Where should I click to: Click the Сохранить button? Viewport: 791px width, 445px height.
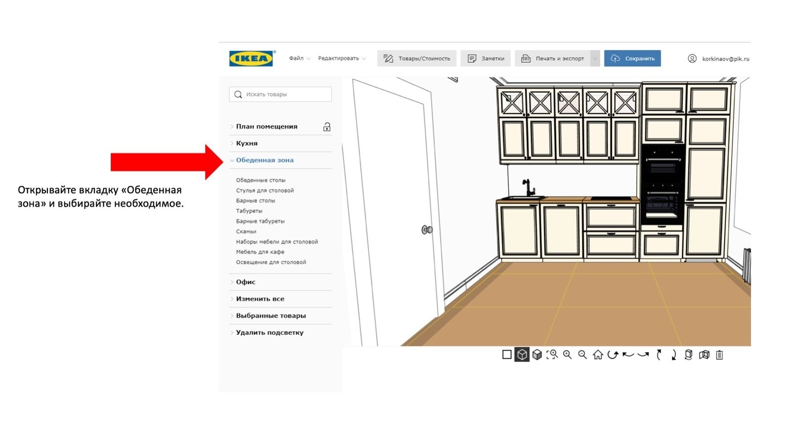click(x=632, y=58)
